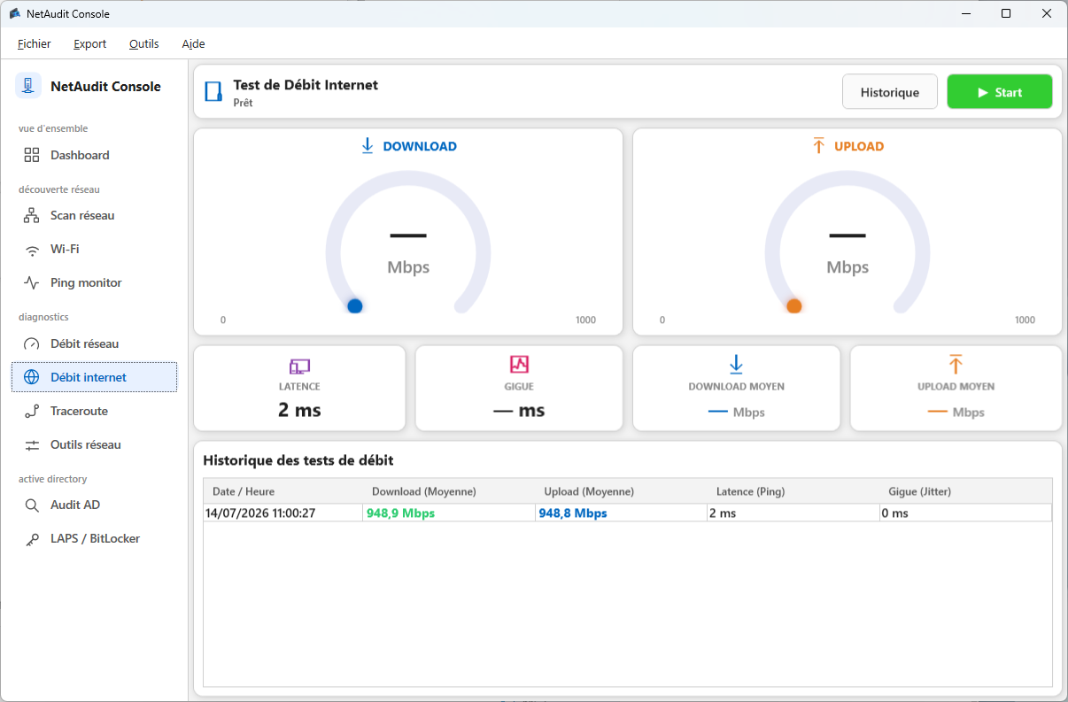Start the internet speed test
Viewport: 1068px width, 702px height.
point(1000,92)
